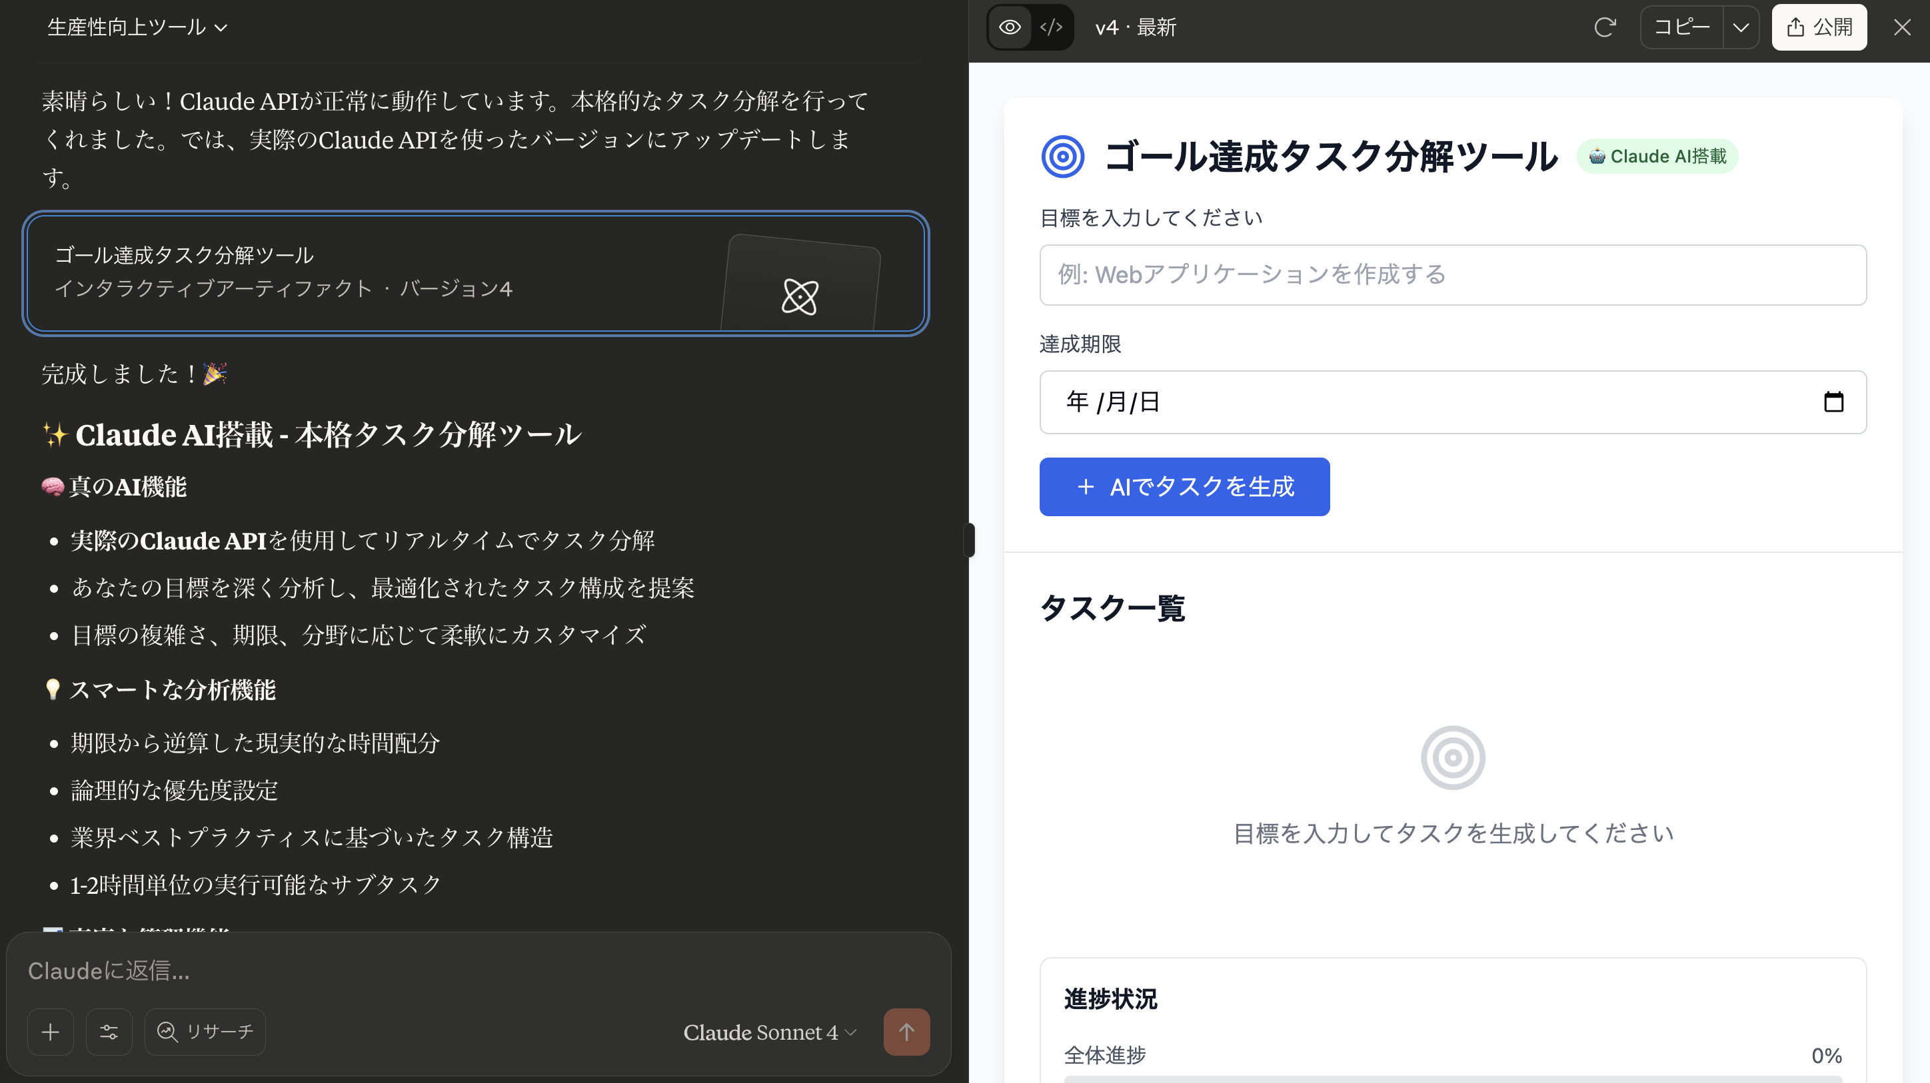Click the goal input text field
Viewport: 1930px width, 1083px height.
(x=1452, y=275)
